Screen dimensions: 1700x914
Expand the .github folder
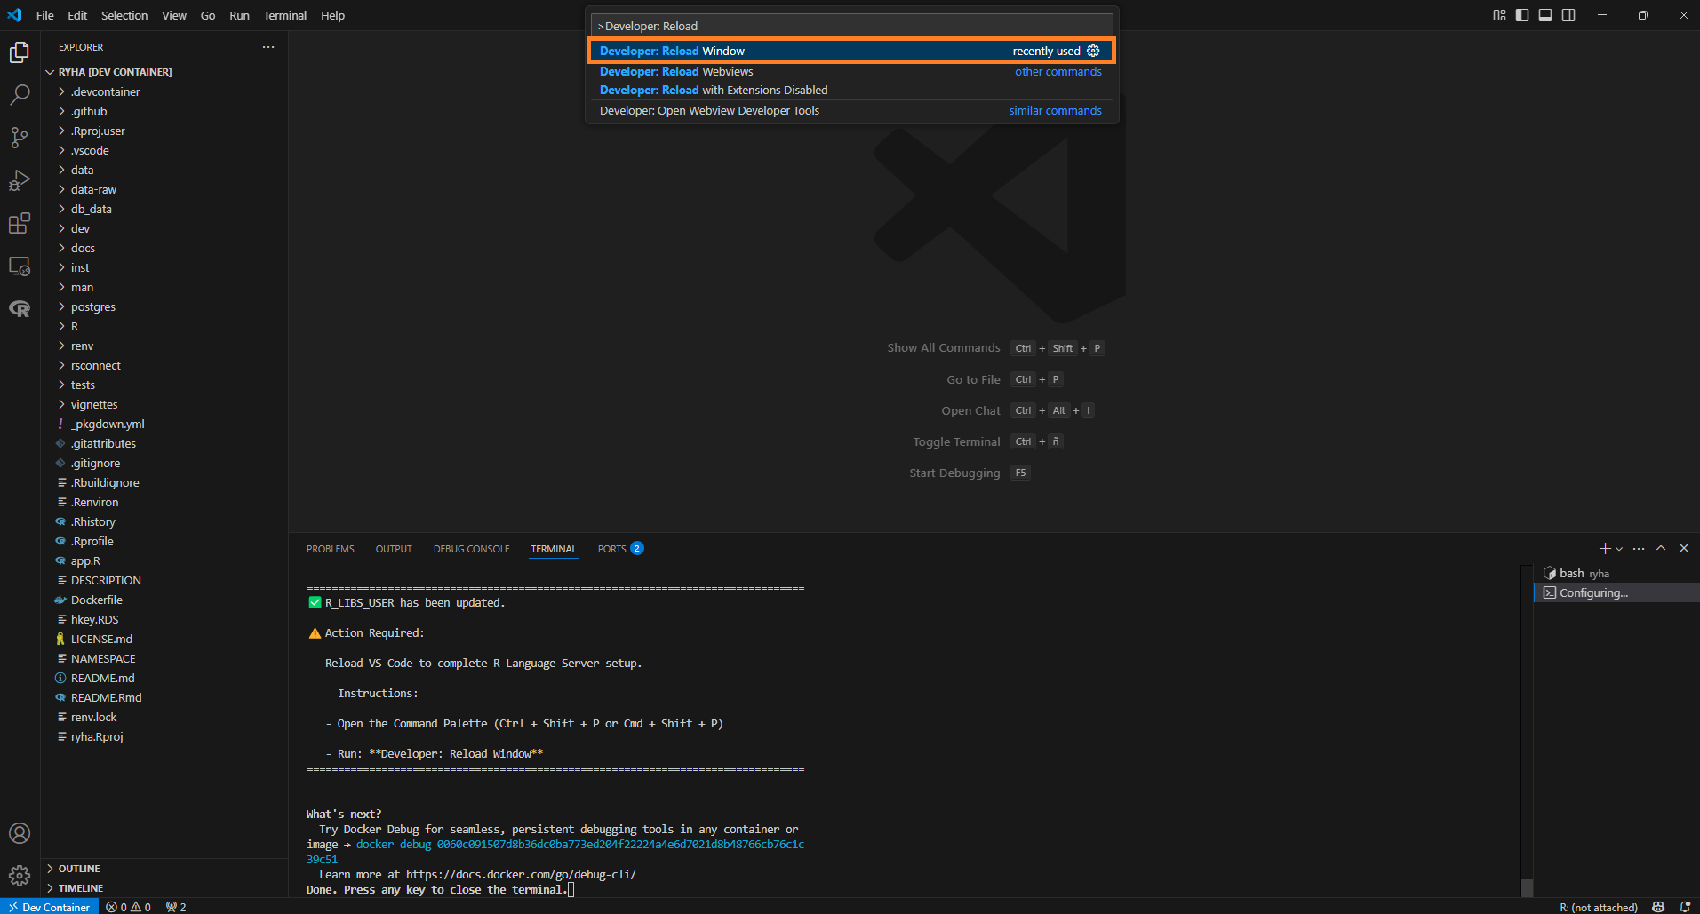coord(164,111)
